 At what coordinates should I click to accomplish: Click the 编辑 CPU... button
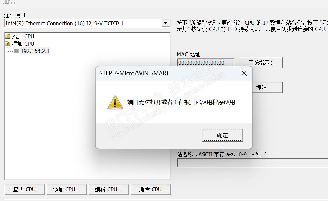coord(109,189)
